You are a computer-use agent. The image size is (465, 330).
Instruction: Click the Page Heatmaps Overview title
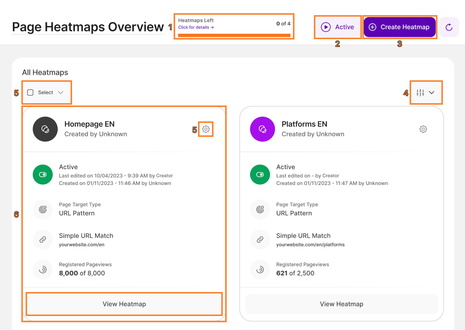[88, 27]
